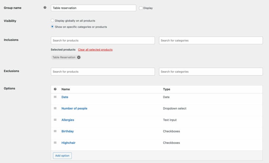Open the Birthday option
269x163 pixels.
click(x=68, y=131)
